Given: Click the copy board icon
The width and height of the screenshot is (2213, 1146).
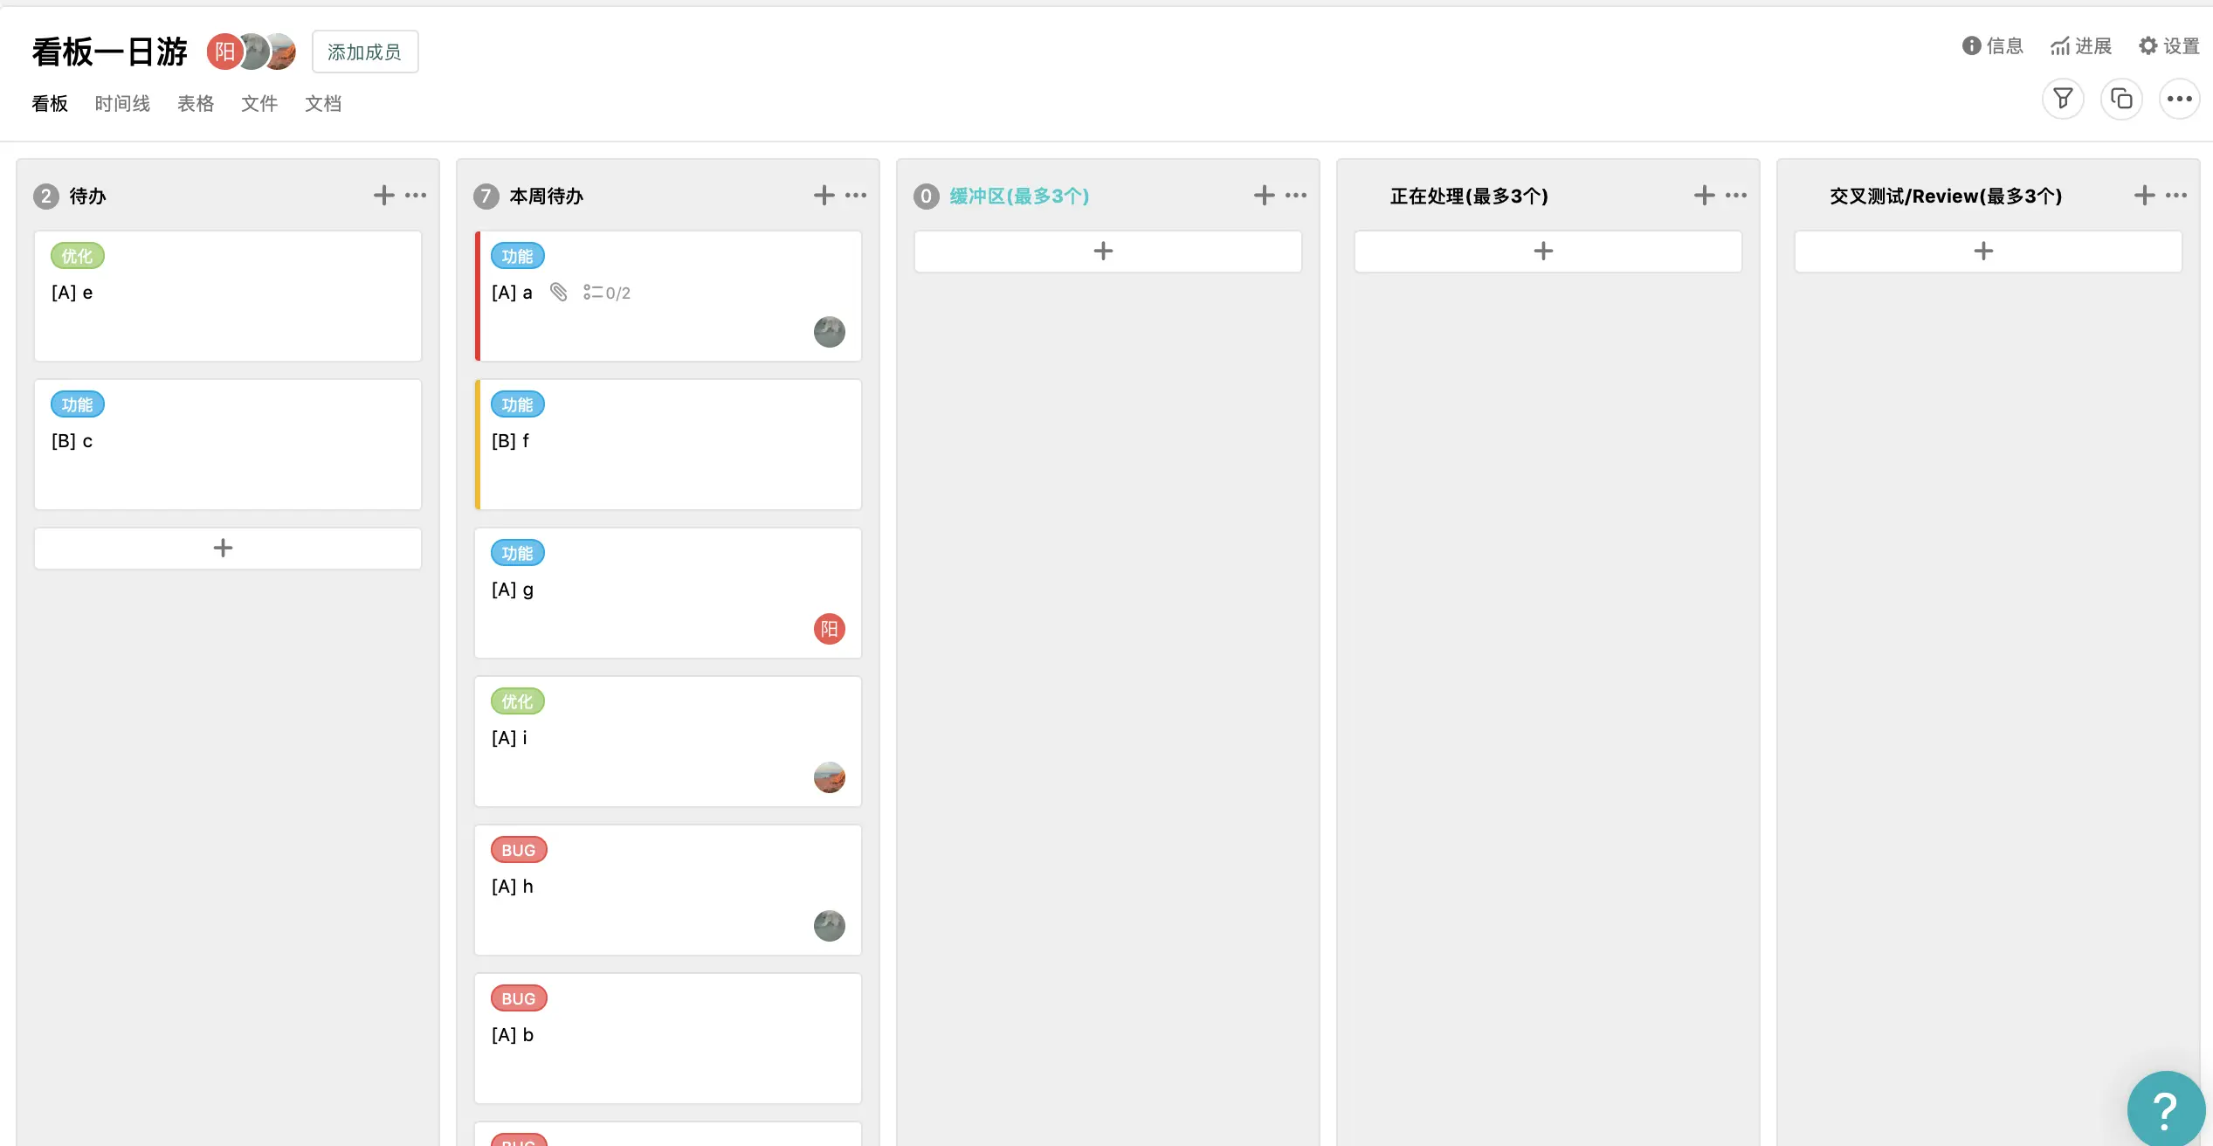Looking at the screenshot, I should 2121,99.
